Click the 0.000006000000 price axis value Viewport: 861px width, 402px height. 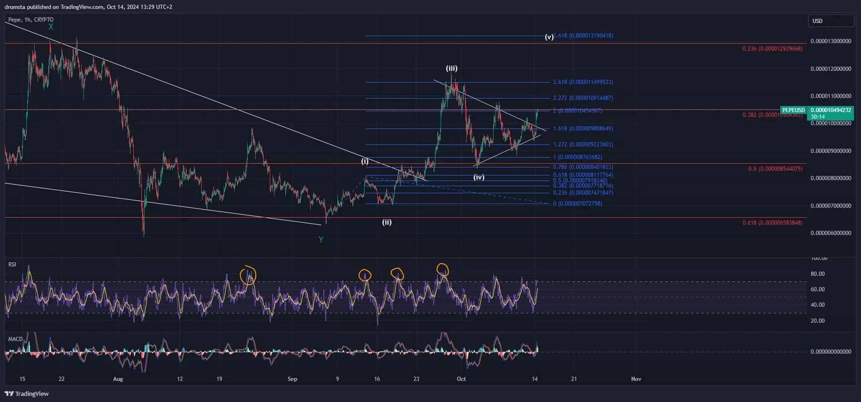(831, 233)
